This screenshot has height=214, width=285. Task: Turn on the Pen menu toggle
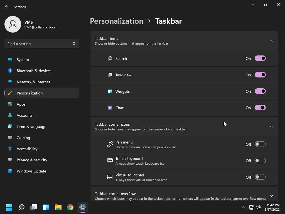(x=260, y=144)
